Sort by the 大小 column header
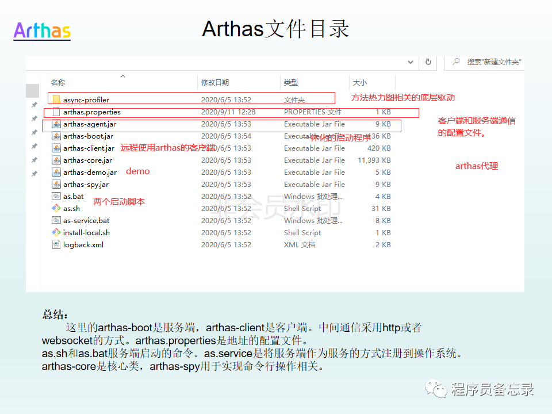Image resolution: width=552 pixels, height=414 pixels. [x=360, y=82]
